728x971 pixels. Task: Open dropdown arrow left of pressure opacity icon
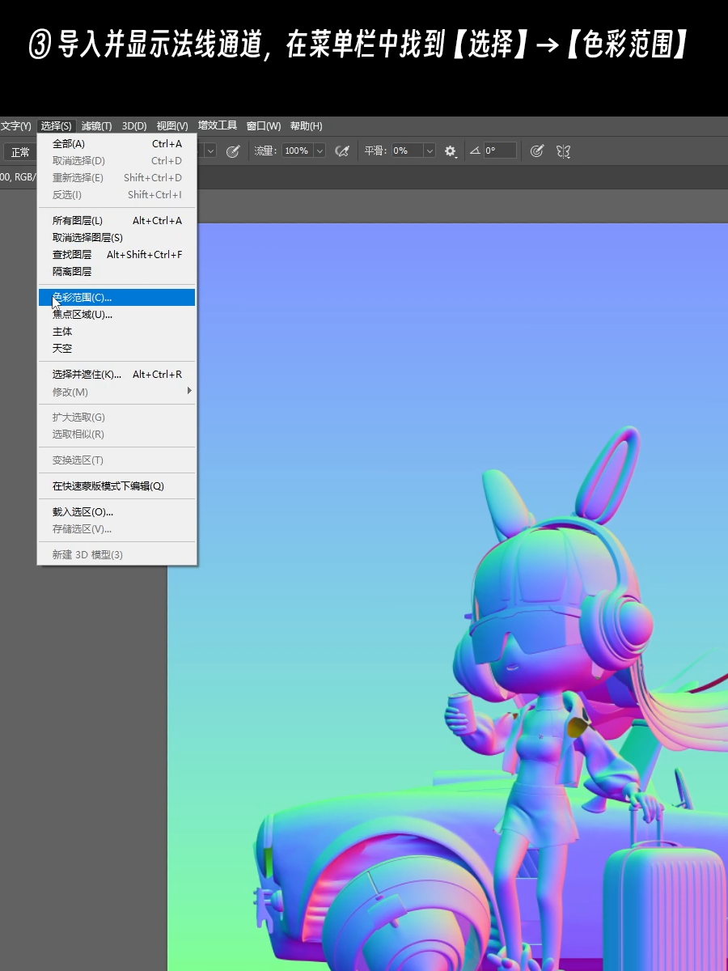[210, 151]
